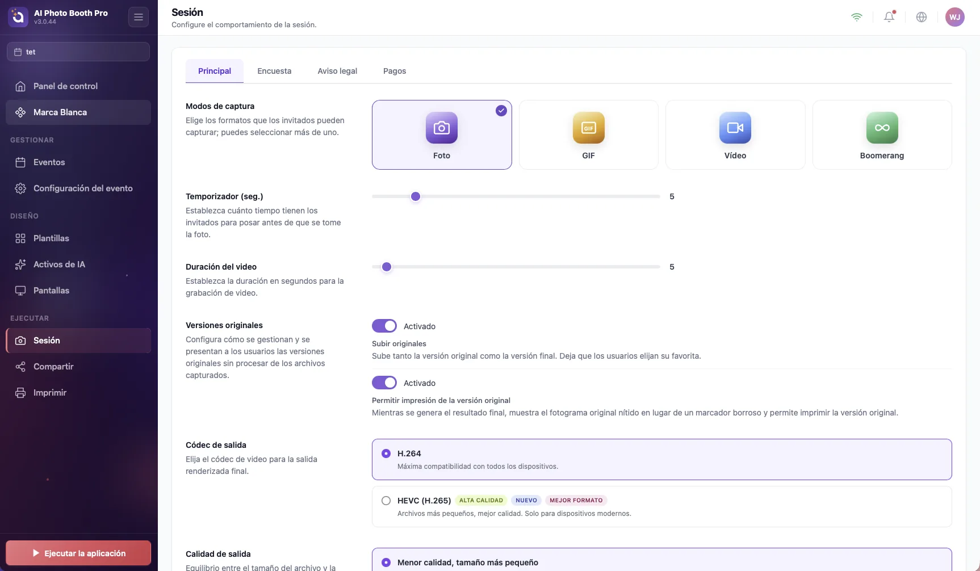Switch to the Principal tab
Image resolution: width=980 pixels, height=571 pixels.
(x=215, y=71)
